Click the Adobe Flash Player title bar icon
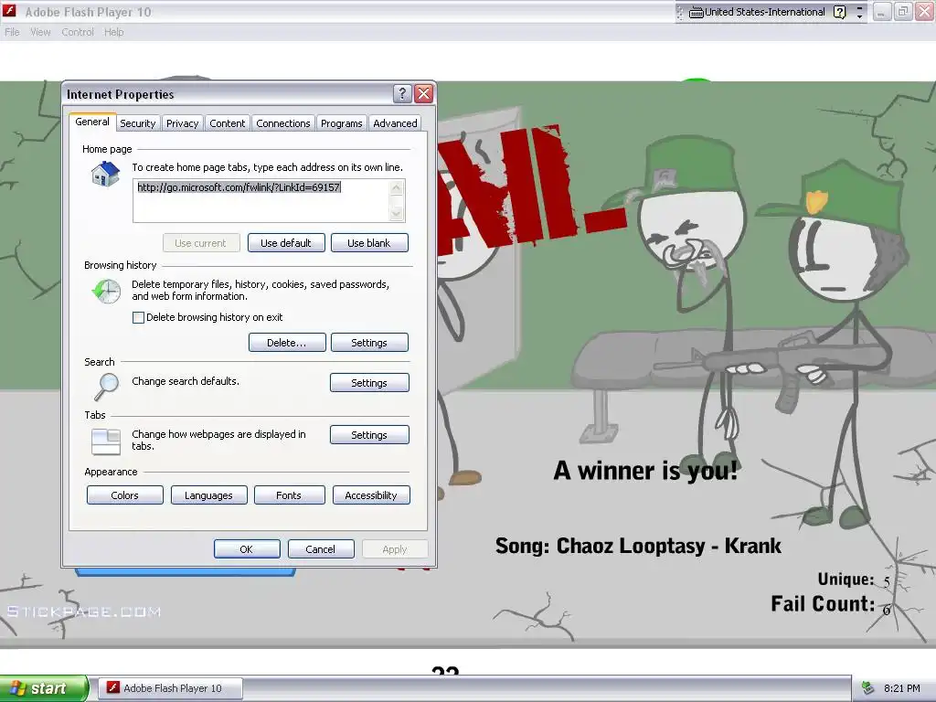This screenshot has height=702, width=936. 9,11
